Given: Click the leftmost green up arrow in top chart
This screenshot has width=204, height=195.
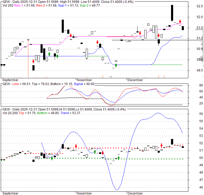Looking at the screenshot, I should (49, 54).
